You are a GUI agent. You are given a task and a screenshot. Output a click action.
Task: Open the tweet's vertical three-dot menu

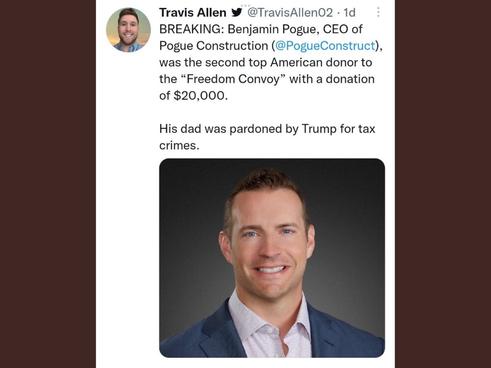[x=378, y=12]
